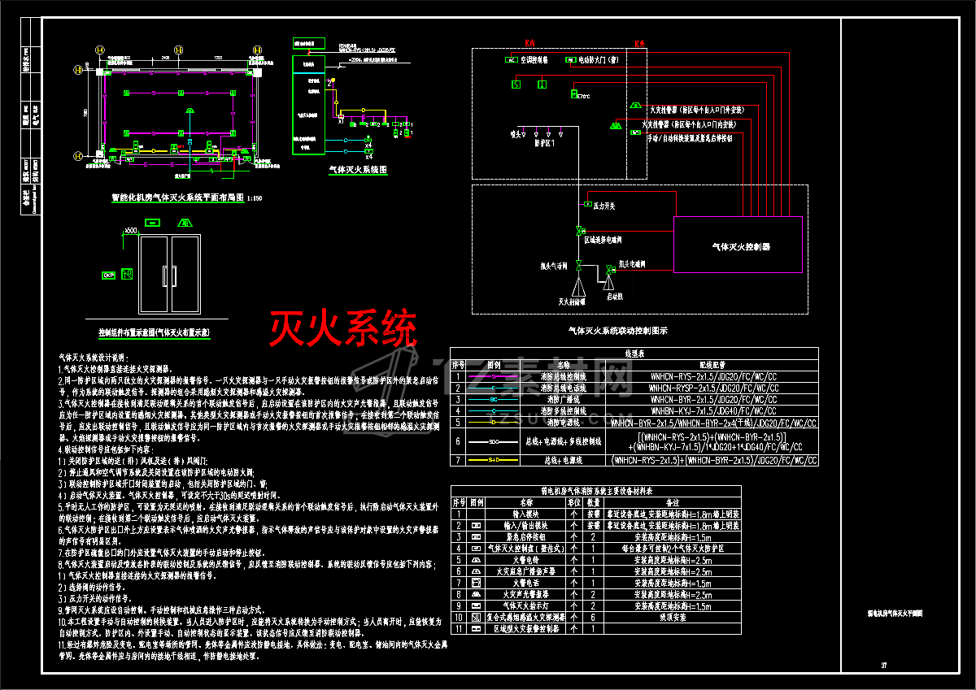
Task: Click the legend symbol for 火灾声光警报器
Action: coord(474,595)
